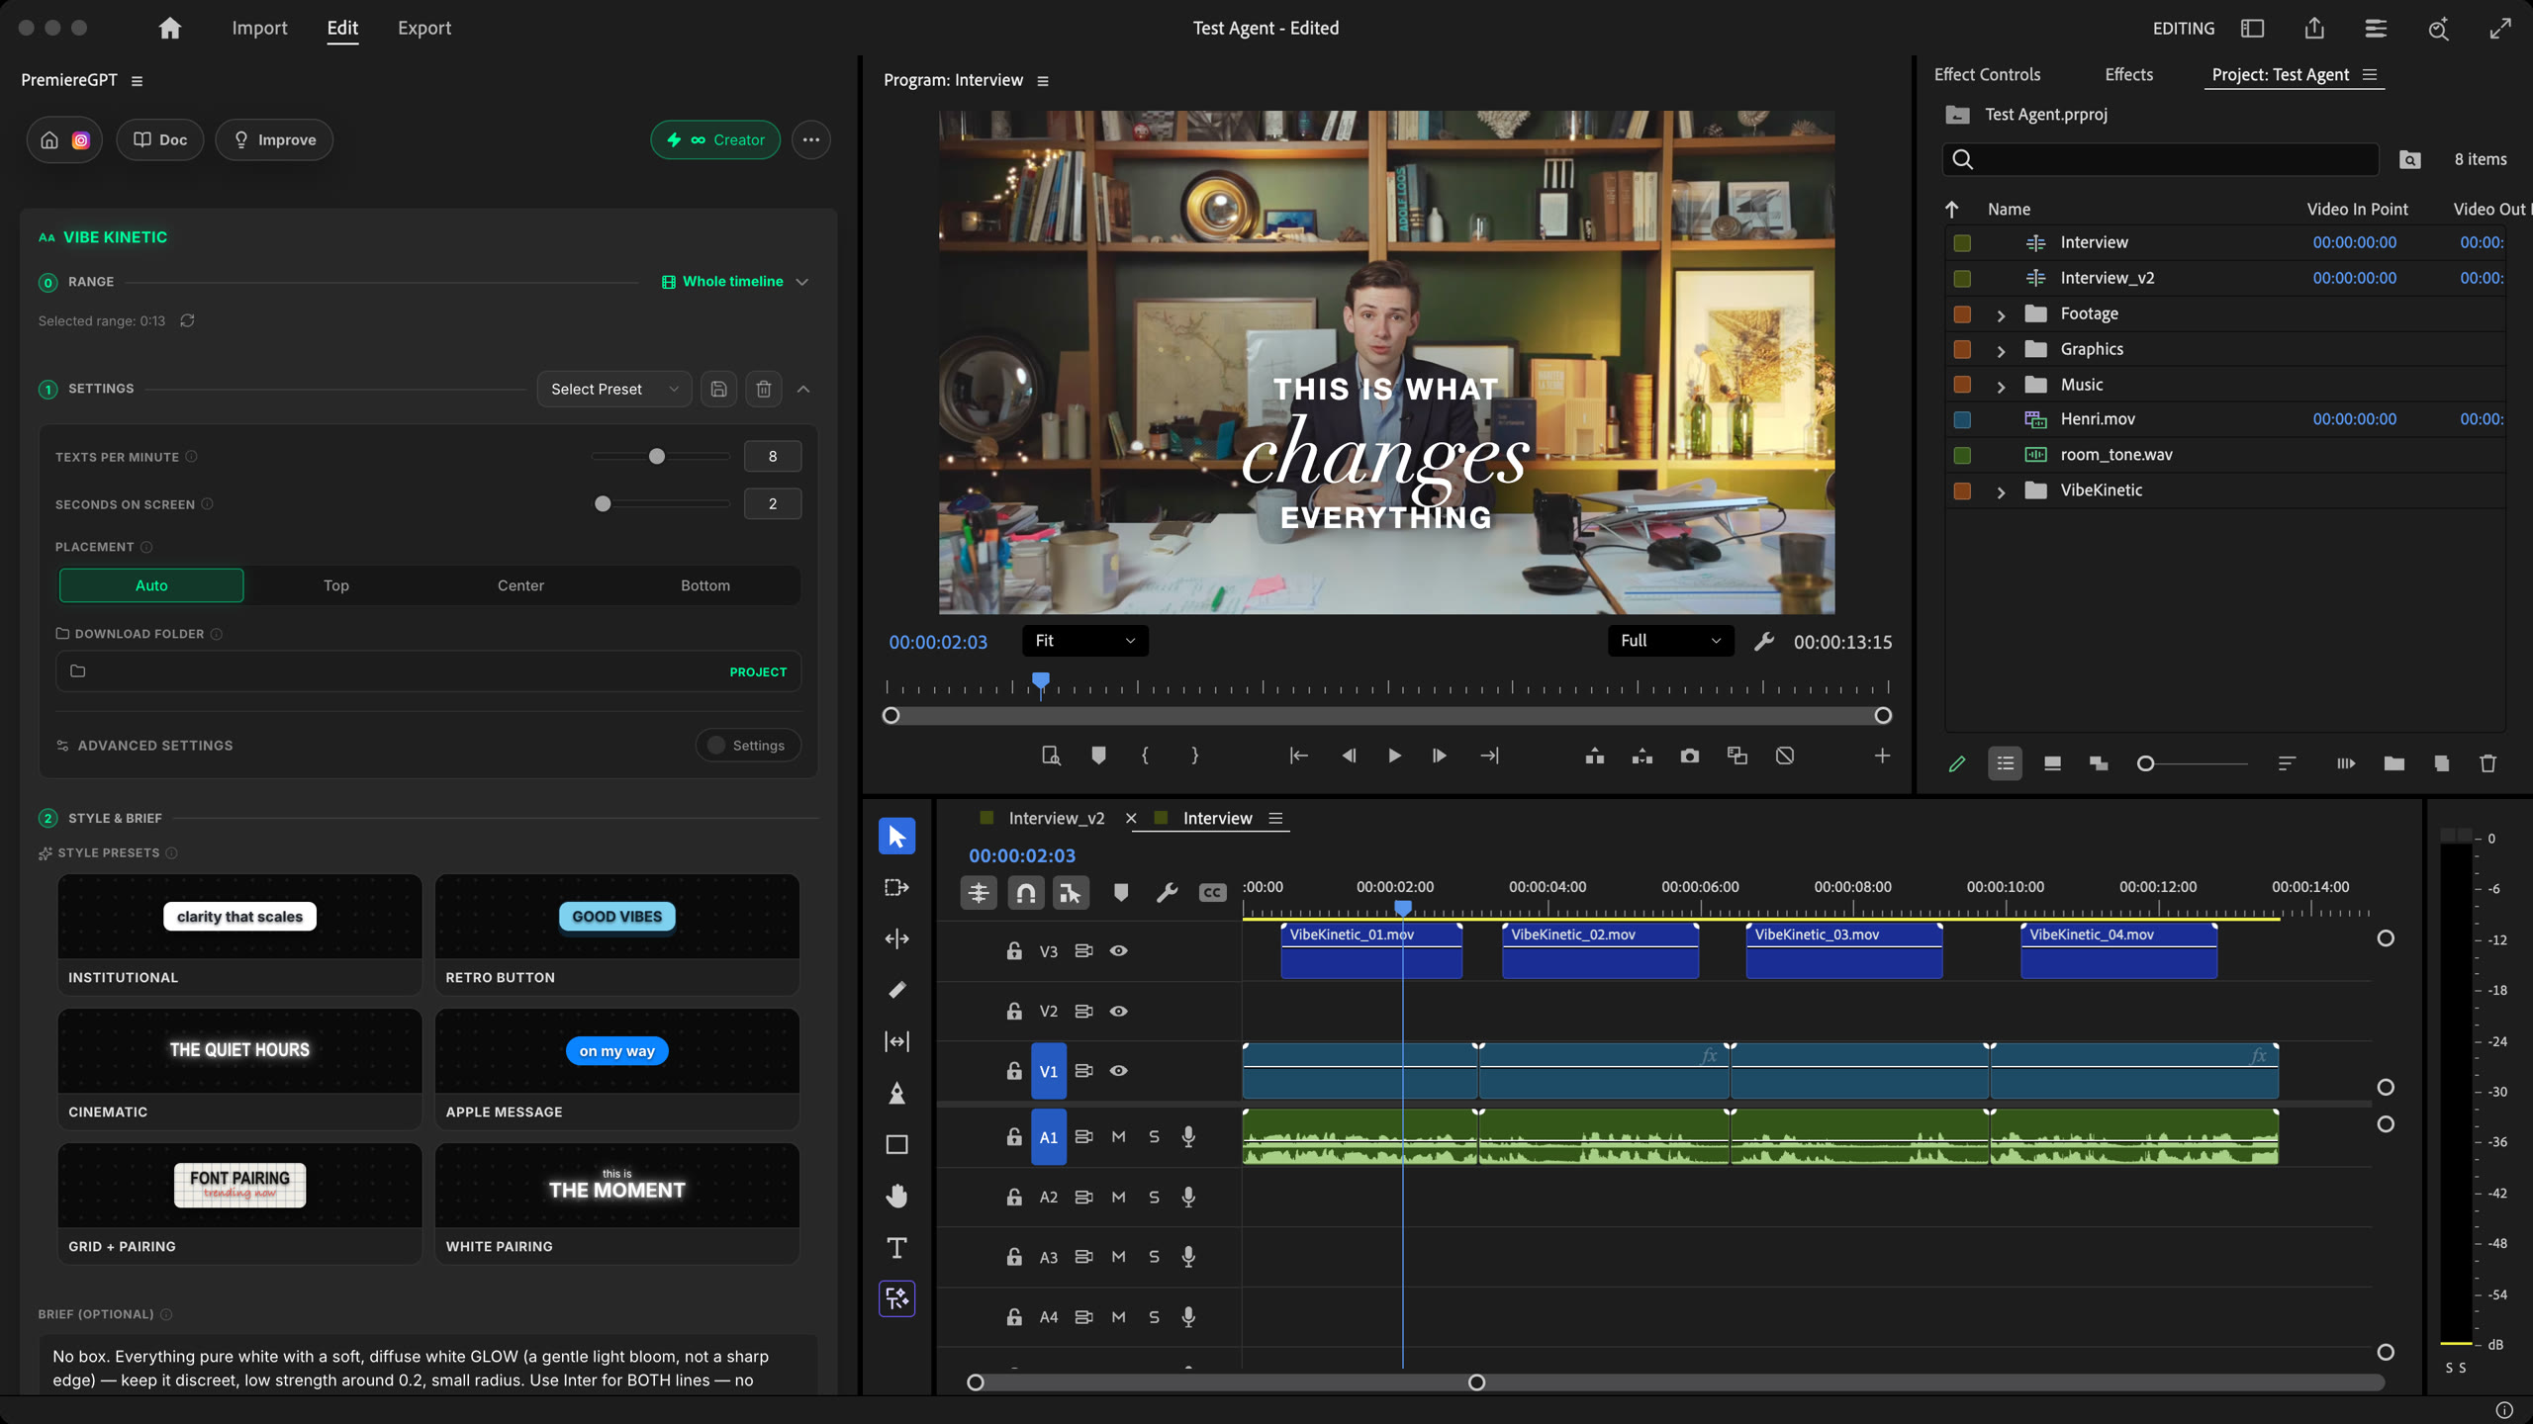The width and height of the screenshot is (2533, 1424).
Task: Switch to the Export tab
Action: point(424,28)
